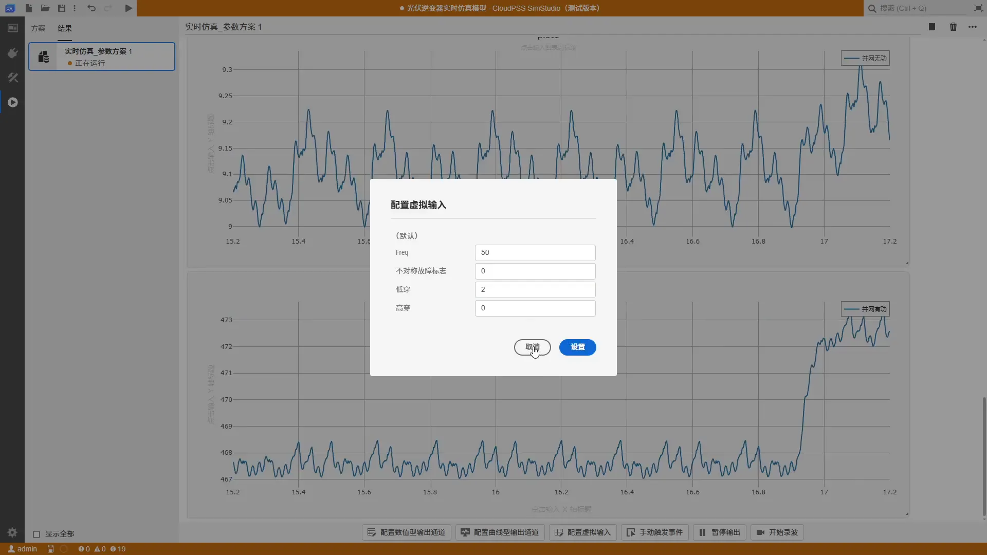This screenshot has height=555, width=987.
Task: Open the run panel circle-play sidebar icon
Action: click(12, 102)
